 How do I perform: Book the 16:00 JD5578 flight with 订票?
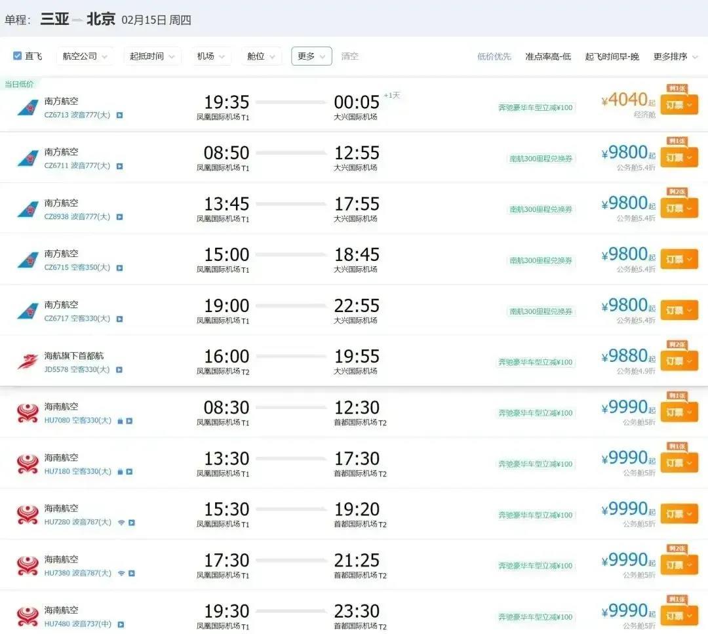(679, 361)
